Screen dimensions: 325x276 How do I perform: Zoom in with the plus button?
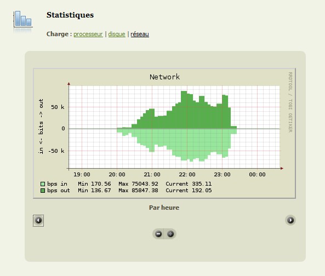click(170, 234)
